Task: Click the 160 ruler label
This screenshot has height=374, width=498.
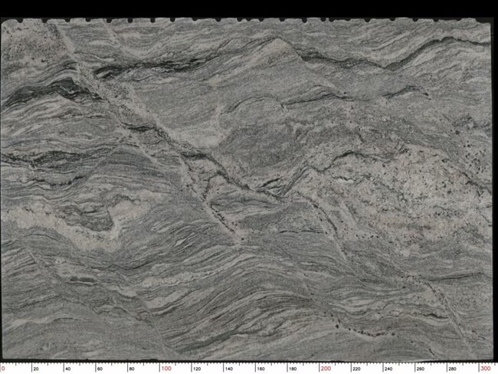Action: [260, 369]
